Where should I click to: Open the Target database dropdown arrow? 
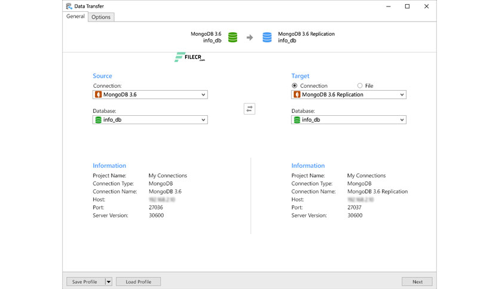point(402,119)
